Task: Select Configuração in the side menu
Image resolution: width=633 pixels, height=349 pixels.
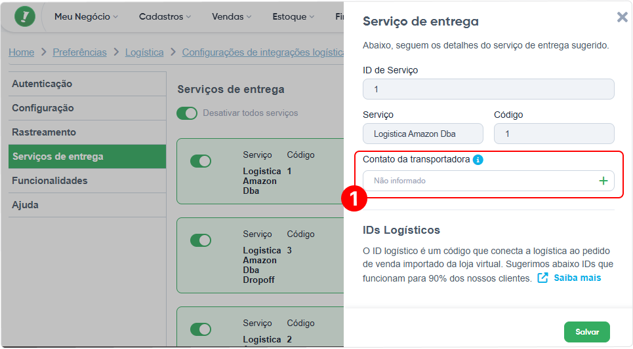Action: [x=87, y=108]
